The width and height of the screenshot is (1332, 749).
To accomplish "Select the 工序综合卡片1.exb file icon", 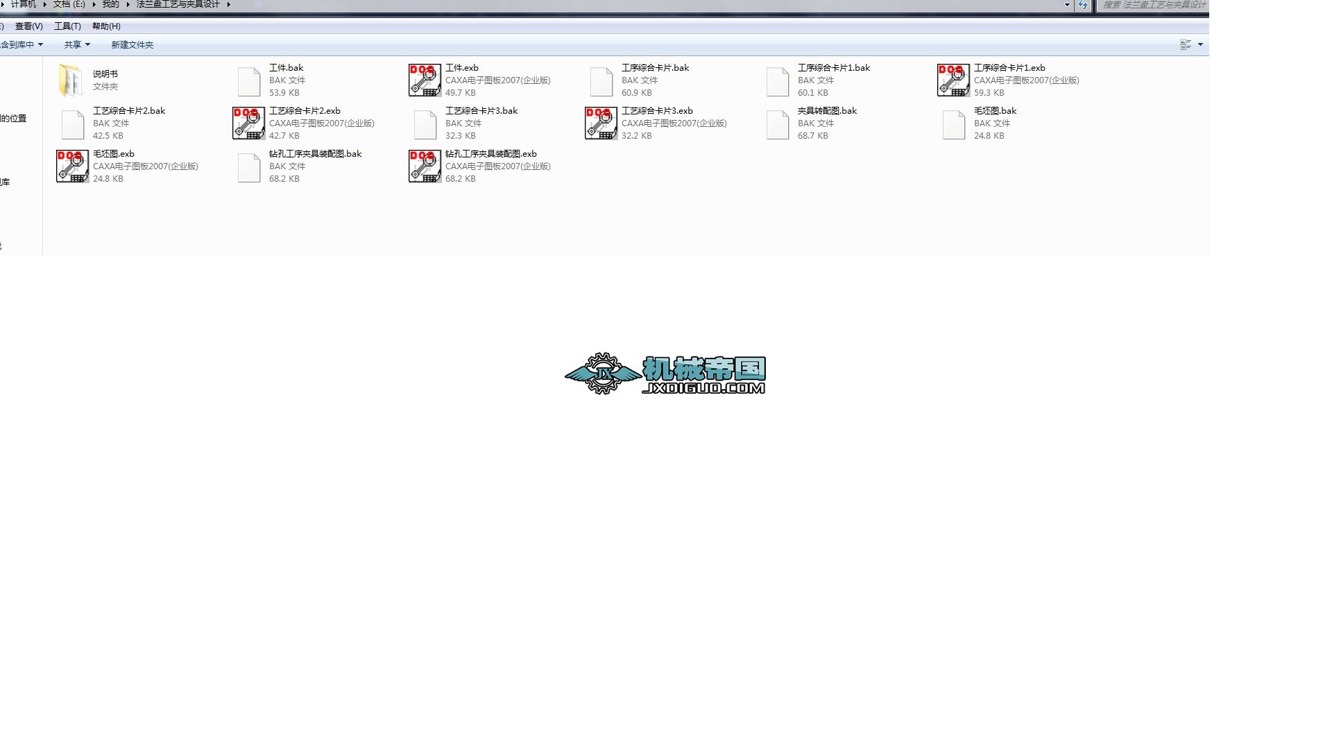I will click(x=953, y=80).
